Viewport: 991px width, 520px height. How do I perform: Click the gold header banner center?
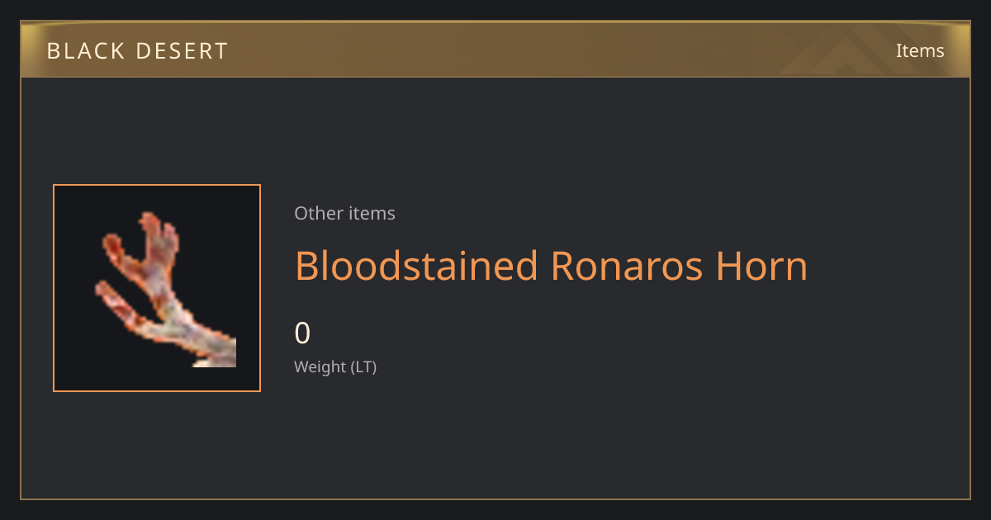pos(495,50)
